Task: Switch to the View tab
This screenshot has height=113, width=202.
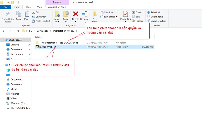Action: [40, 7]
